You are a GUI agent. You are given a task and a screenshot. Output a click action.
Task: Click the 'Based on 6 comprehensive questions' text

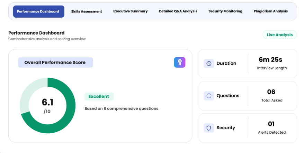coord(121,108)
